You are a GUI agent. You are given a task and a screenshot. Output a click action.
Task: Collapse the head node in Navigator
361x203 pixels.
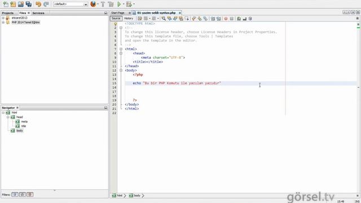point(8,117)
